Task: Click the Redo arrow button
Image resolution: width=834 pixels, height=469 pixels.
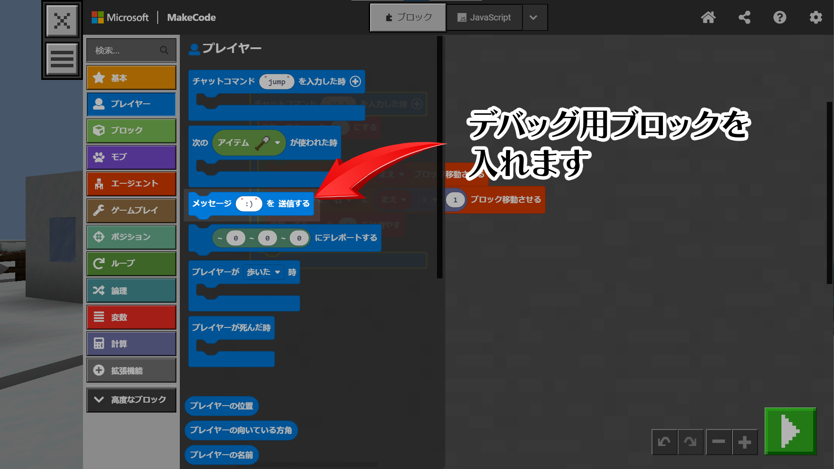Action: (690, 442)
